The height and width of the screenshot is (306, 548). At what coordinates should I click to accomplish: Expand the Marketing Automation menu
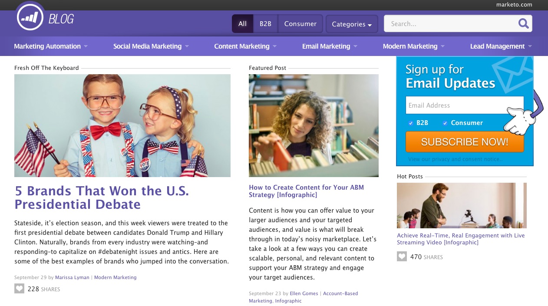coord(51,46)
